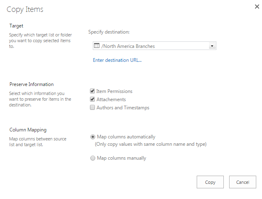Choose Map columns manually radio button

point(93,158)
